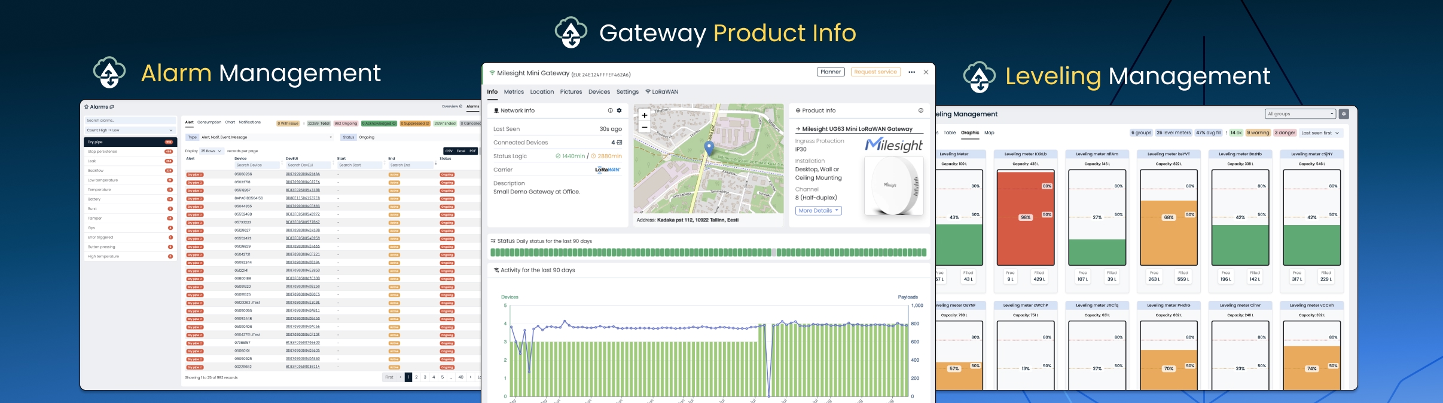Viewport: 1443px width, 403px height.
Task: Zoom out on the gateway location map
Action: coord(644,127)
